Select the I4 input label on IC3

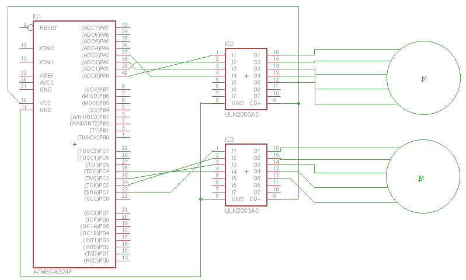coord(234,171)
